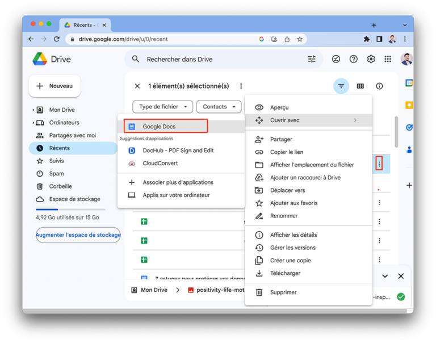436x343 pixels.
Task: Click the Nouveau button
Action: 54,86
